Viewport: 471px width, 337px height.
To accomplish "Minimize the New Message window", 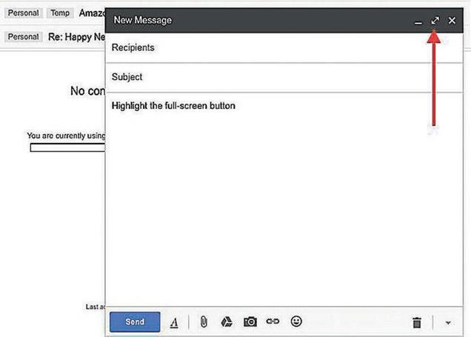I will (x=418, y=23).
